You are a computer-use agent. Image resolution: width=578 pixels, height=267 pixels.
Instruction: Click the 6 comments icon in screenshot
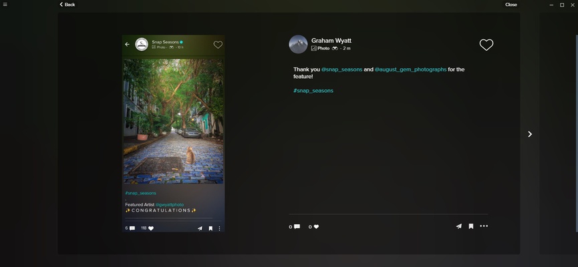pyautogui.click(x=132, y=228)
